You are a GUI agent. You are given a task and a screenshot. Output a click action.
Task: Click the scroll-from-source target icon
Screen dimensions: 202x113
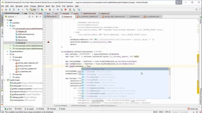pyautogui.click(x=29, y=17)
